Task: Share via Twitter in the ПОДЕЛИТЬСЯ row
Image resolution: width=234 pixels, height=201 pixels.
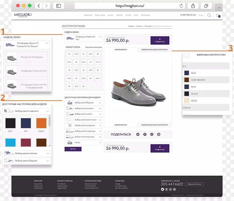Action: pyautogui.click(x=138, y=134)
